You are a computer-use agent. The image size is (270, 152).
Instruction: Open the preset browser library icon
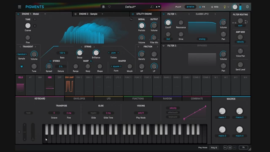coord(103,7)
